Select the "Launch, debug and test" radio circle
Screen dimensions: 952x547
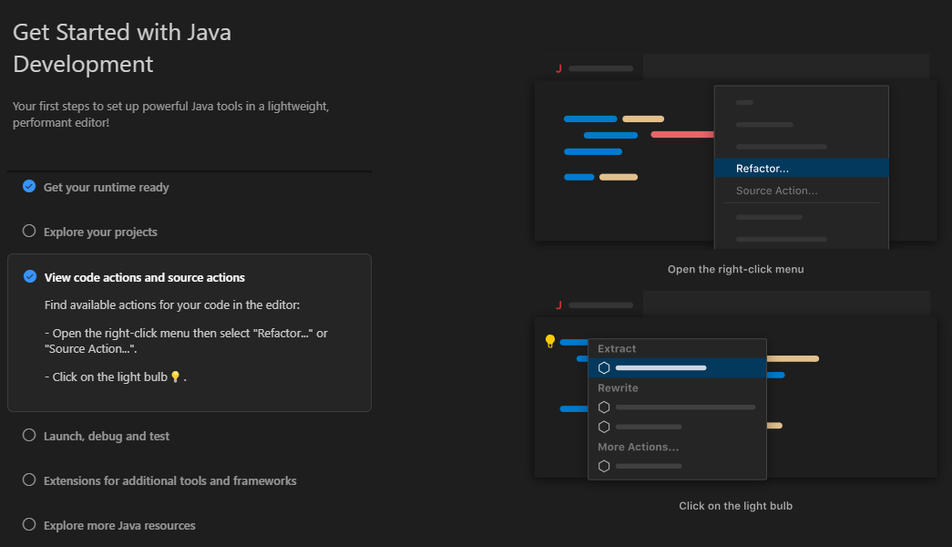[28, 436]
